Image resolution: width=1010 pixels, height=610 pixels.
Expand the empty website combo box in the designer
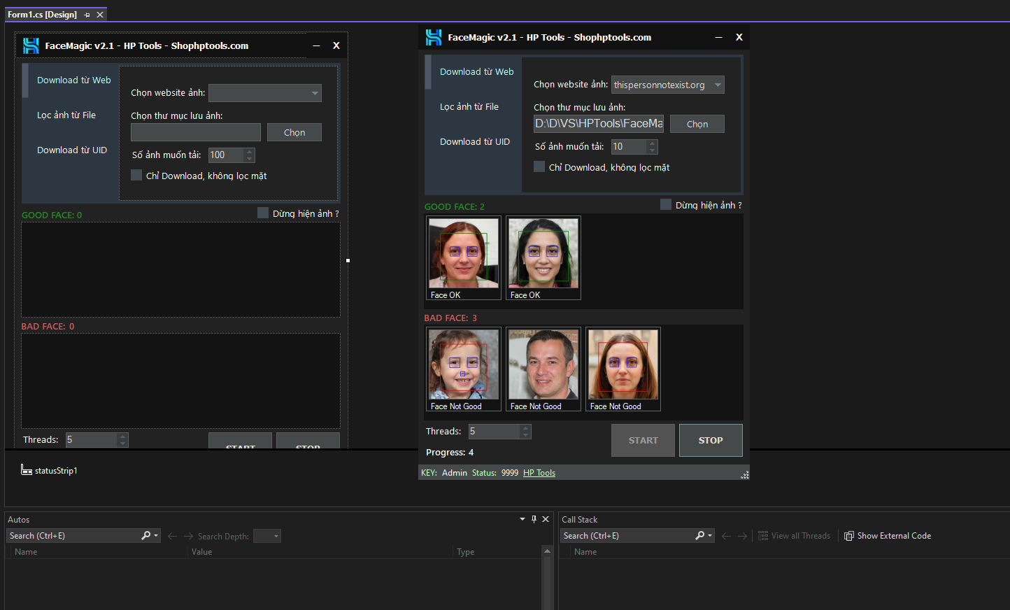pyautogui.click(x=315, y=93)
